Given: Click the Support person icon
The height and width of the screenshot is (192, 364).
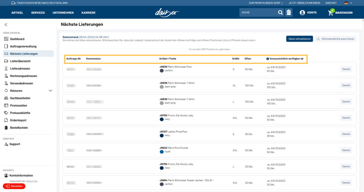Looking at the screenshot, I should tap(6, 144).
